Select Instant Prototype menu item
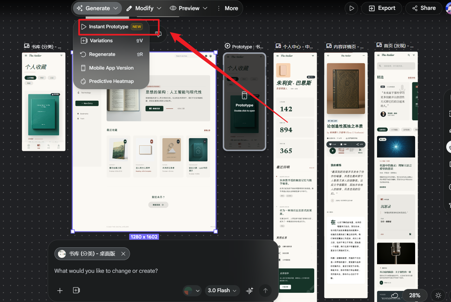This screenshot has width=451, height=302. (x=111, y=27)
